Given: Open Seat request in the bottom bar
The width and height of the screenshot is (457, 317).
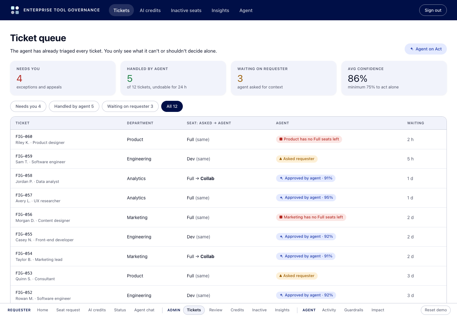Looking at the screenshot, I should 68,310.
